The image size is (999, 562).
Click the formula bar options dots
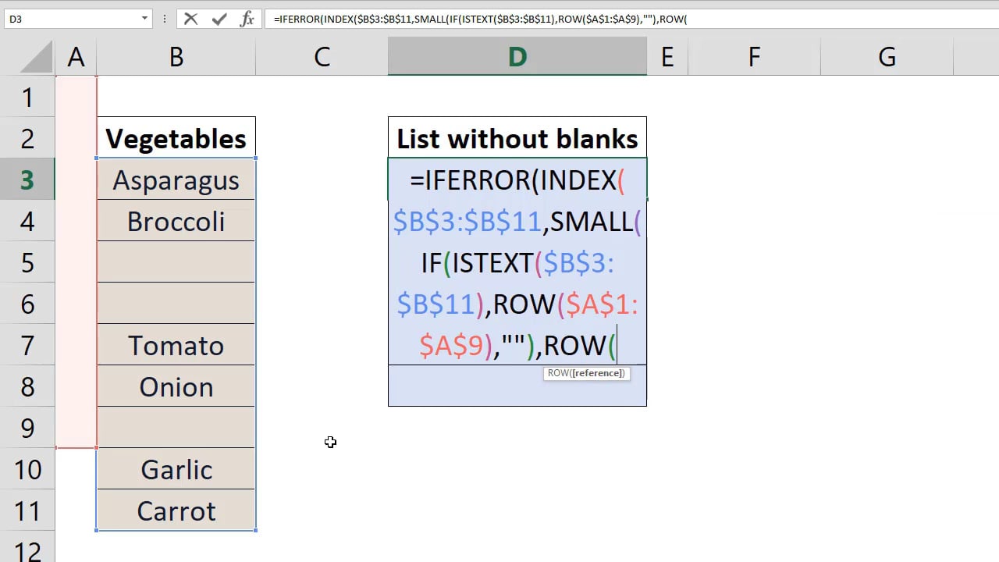(x=165, y=19)
